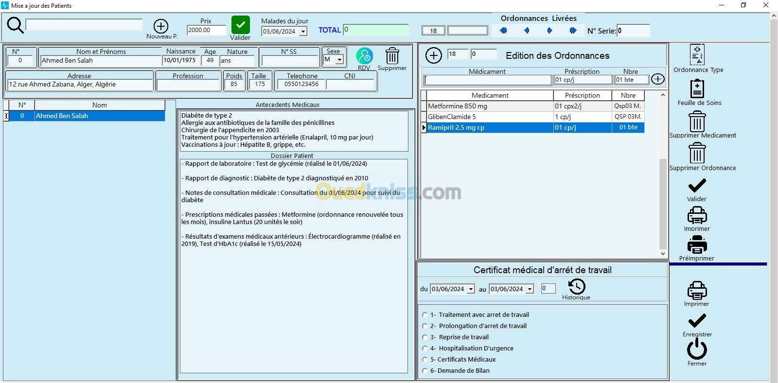Click the Enregistrer checkmark icon
The height and width of the screenshot is (383, 778).
tap(697, 321)
